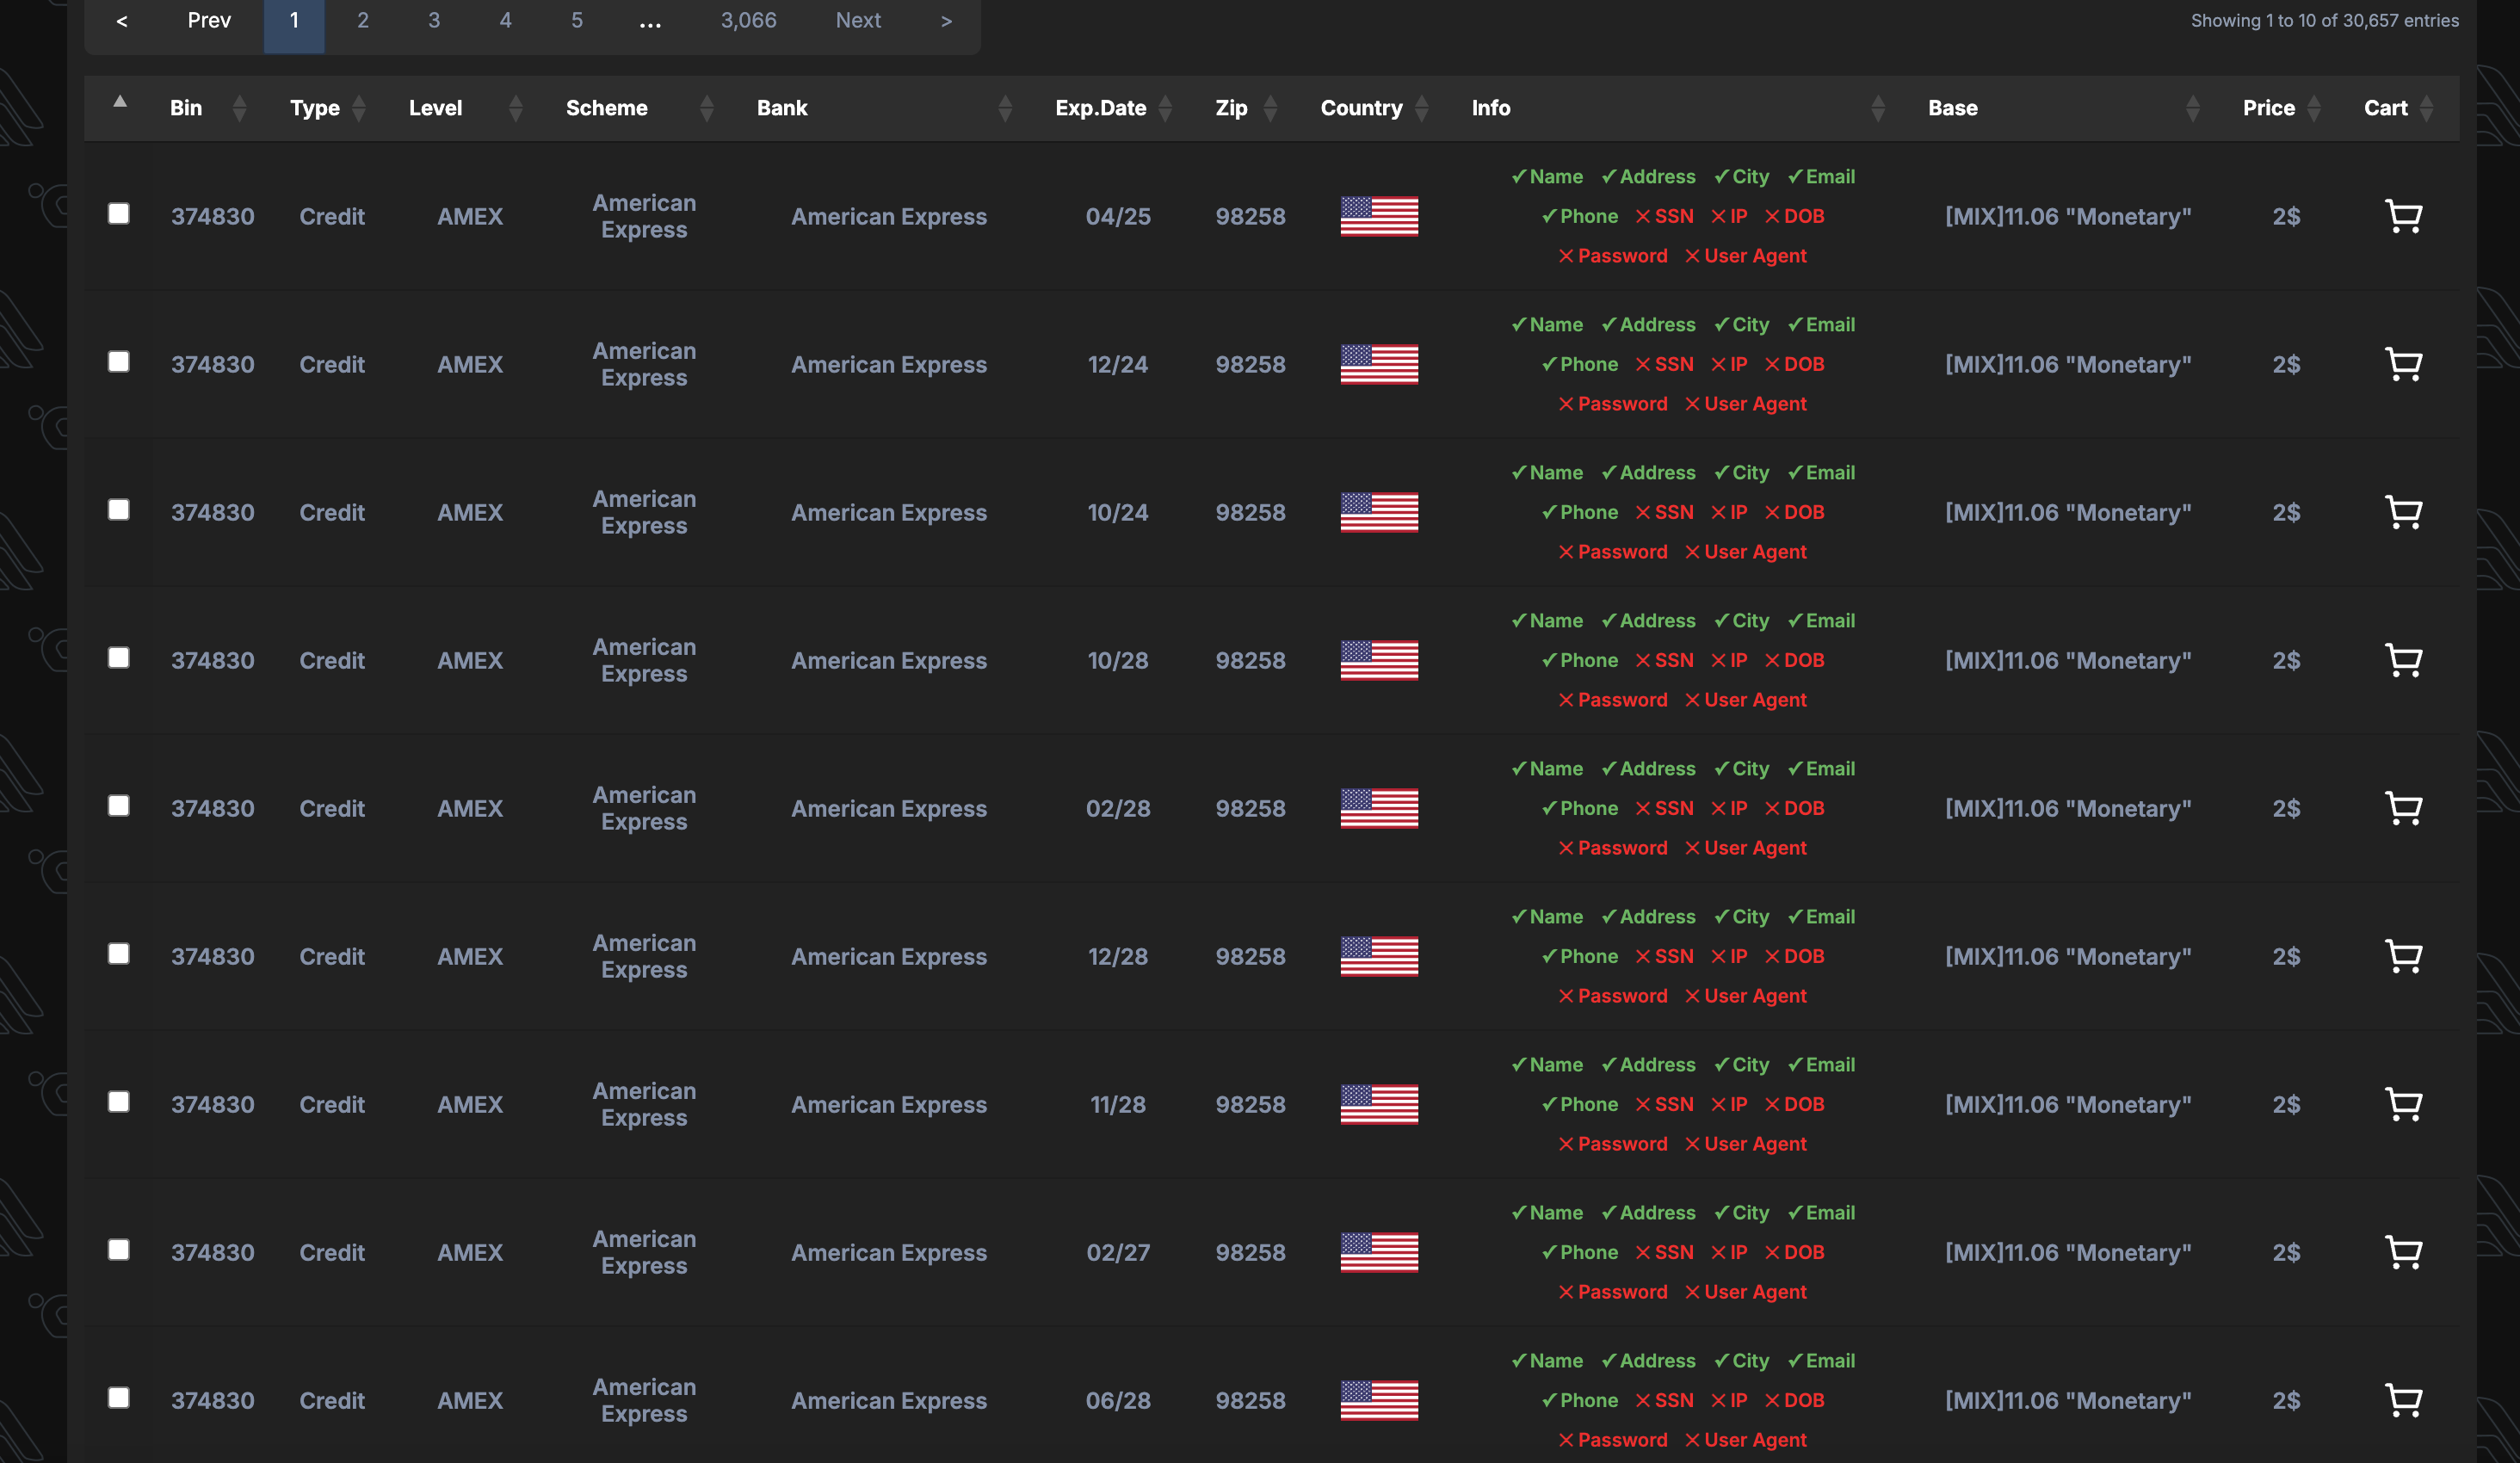Click the Next pagination button

(x=858, y=21)
